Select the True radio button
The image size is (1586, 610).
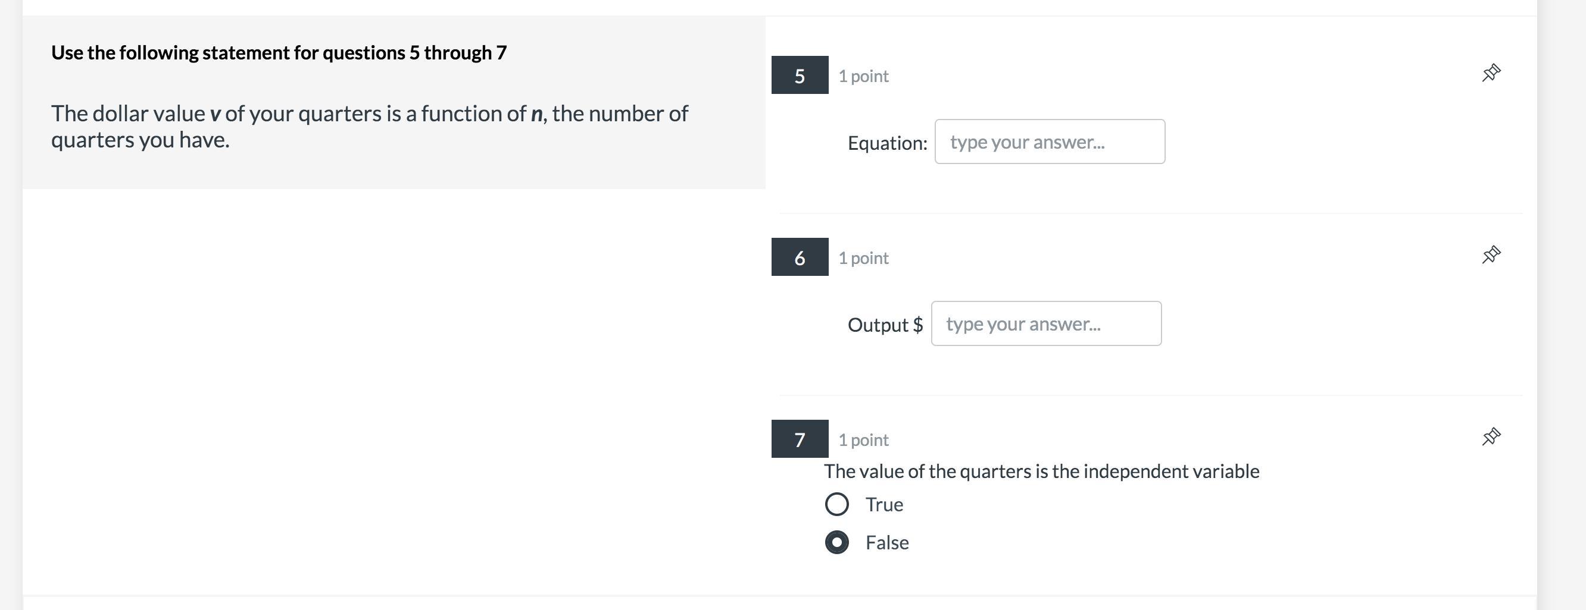[836, 504]
